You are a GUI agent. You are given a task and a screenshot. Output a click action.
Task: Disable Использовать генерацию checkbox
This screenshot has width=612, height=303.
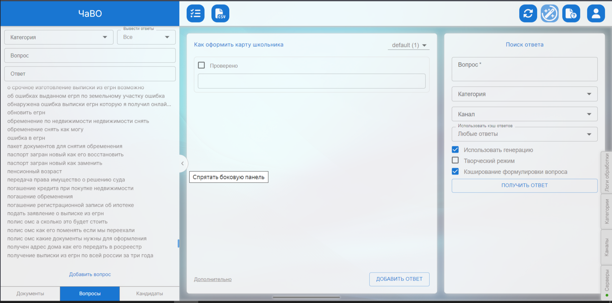[455, 150]
